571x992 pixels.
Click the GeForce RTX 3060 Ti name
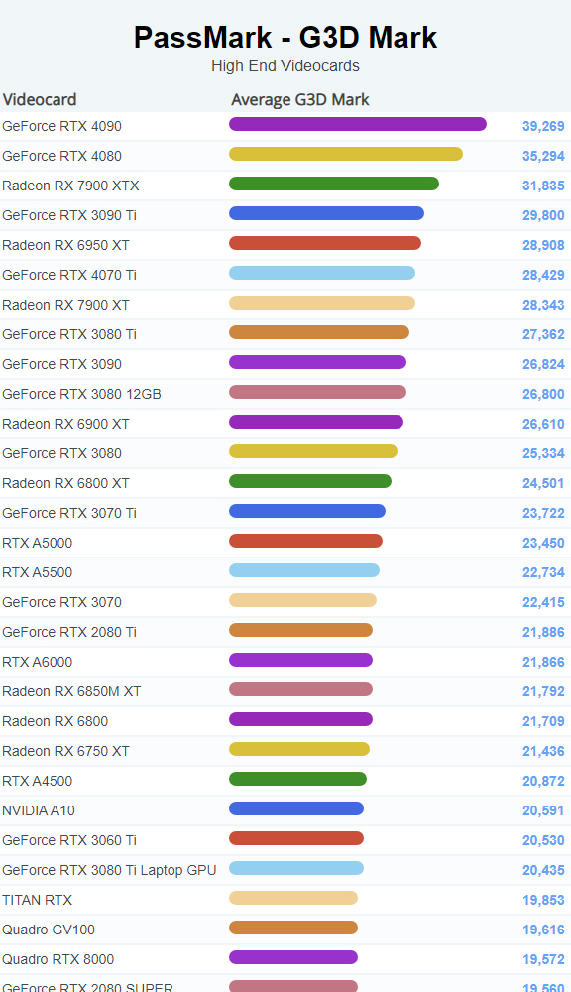tap(69, 839)
